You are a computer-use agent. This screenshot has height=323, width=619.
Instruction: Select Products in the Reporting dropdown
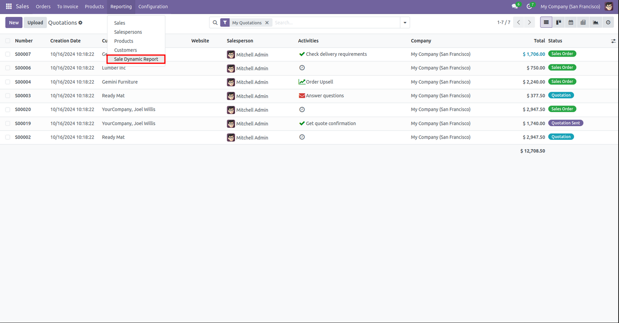coord(123,41)
